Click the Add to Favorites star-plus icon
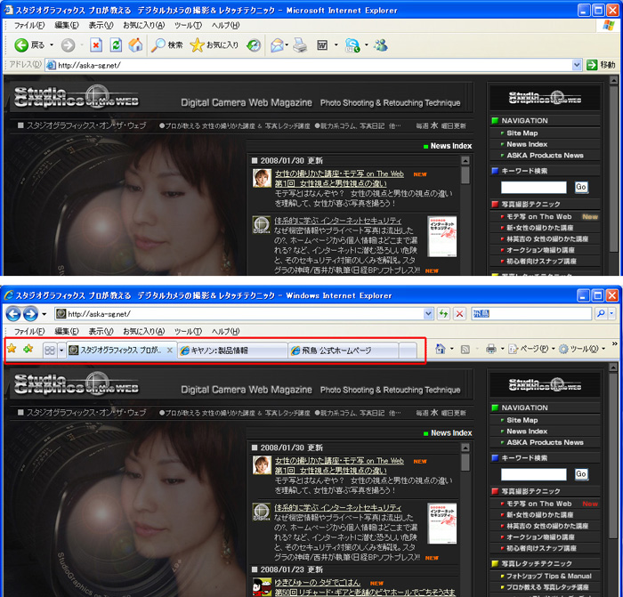The image size is (623, 597). pyautogui.click(x=28, y=349)
